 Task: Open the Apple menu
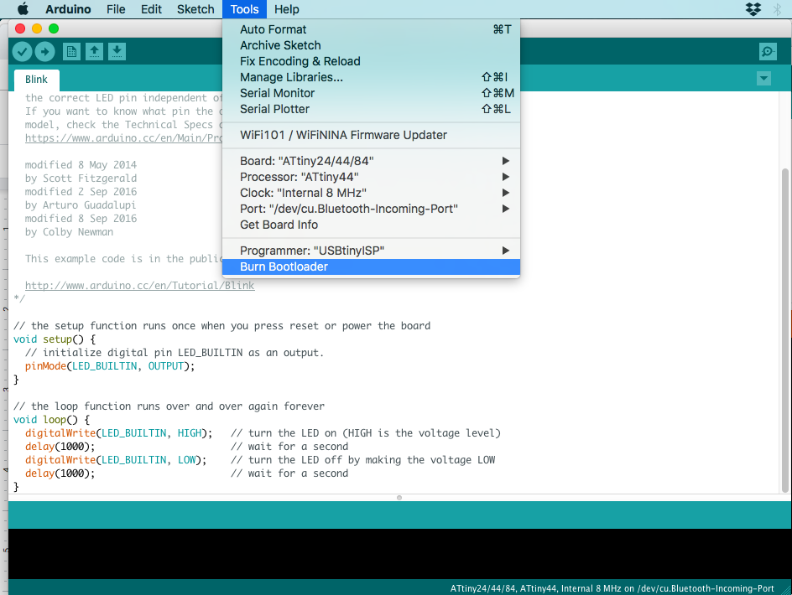tap(21, 9)
